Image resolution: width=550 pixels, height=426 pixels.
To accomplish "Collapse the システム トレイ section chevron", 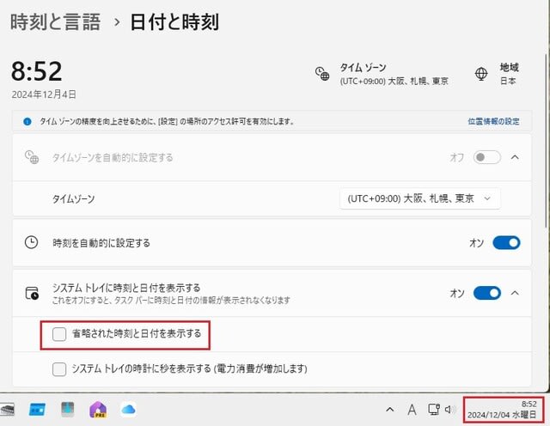I will point(515,293).
